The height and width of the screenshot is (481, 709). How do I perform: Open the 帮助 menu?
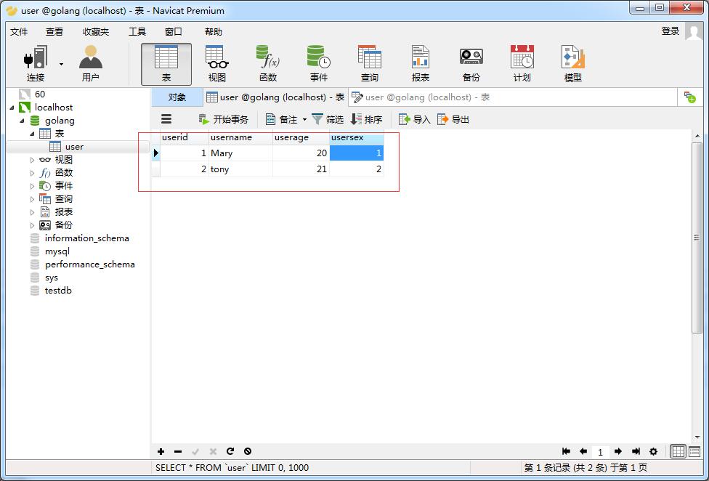coord(214,32)
